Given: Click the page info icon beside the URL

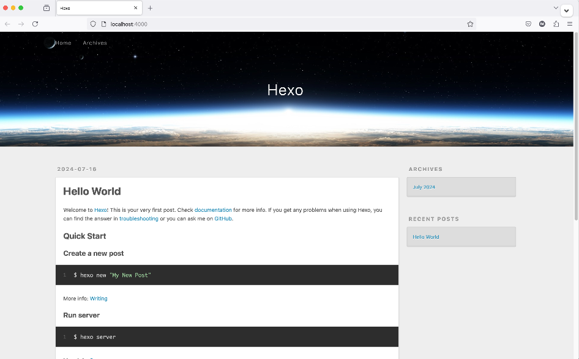Looking at the screenshot, I should pos(104,24).
